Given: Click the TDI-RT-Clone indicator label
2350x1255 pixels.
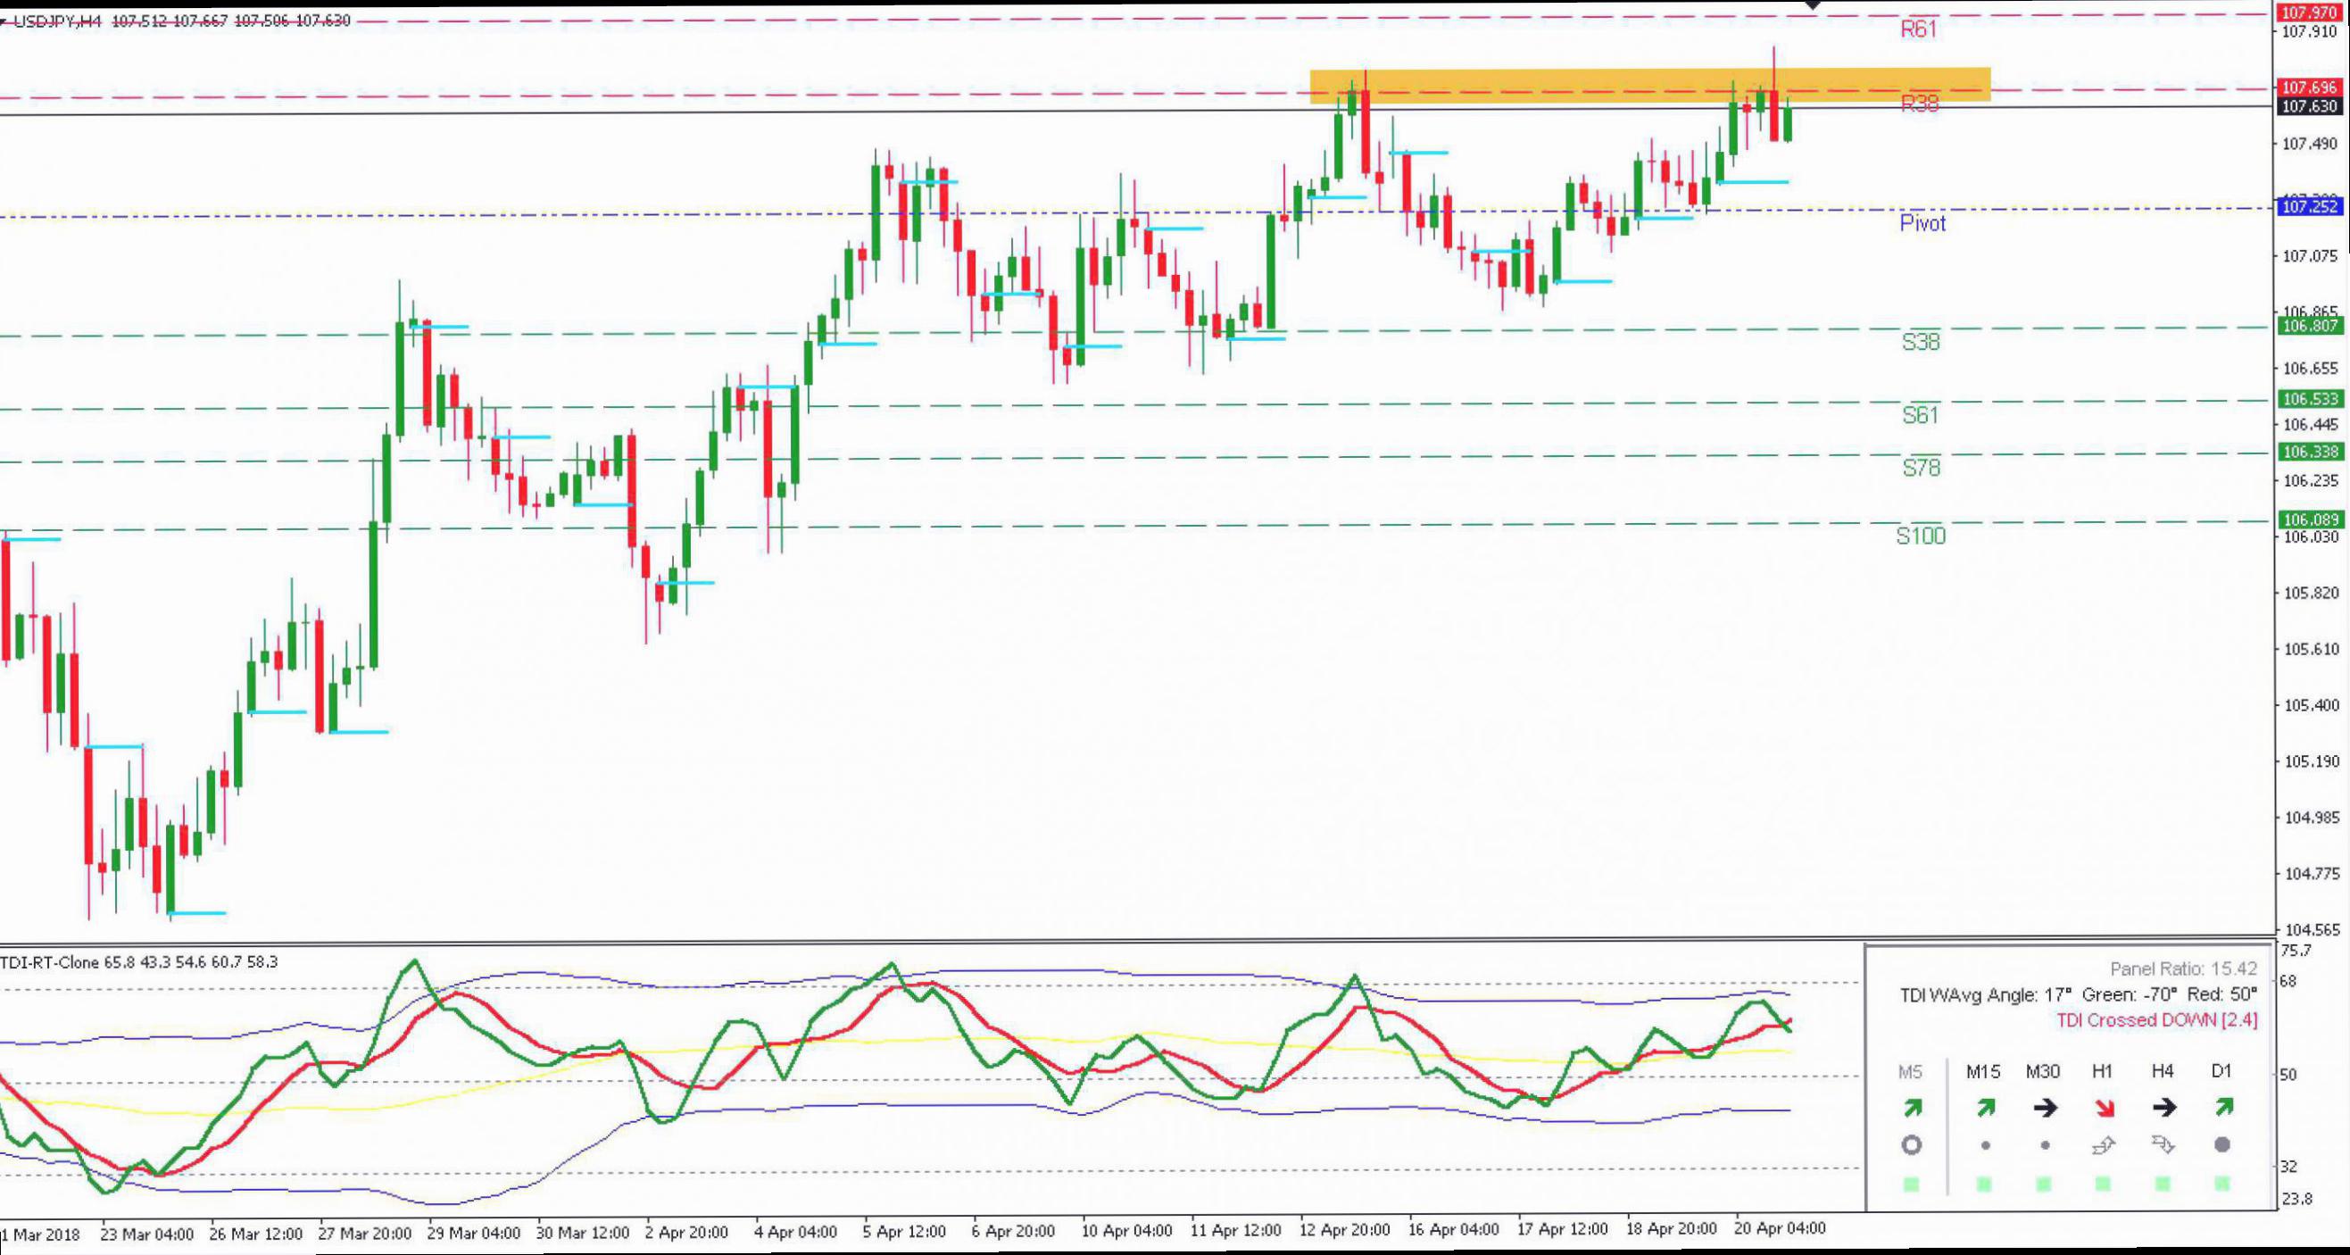Looking at the screenshot, I should click(x=49, y=962).
